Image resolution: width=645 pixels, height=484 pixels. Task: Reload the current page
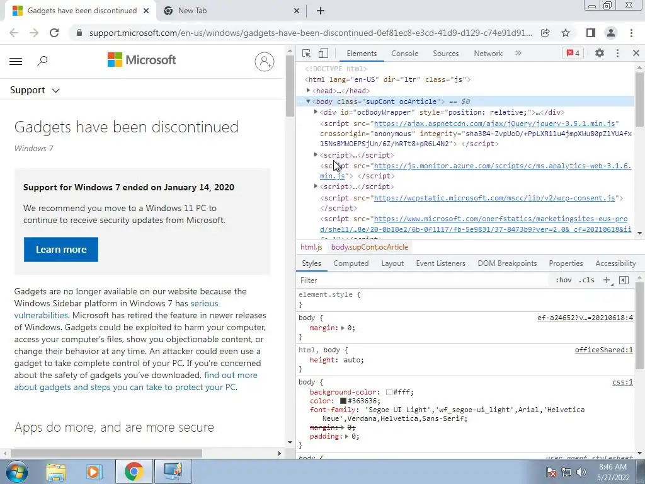point(54,33)
